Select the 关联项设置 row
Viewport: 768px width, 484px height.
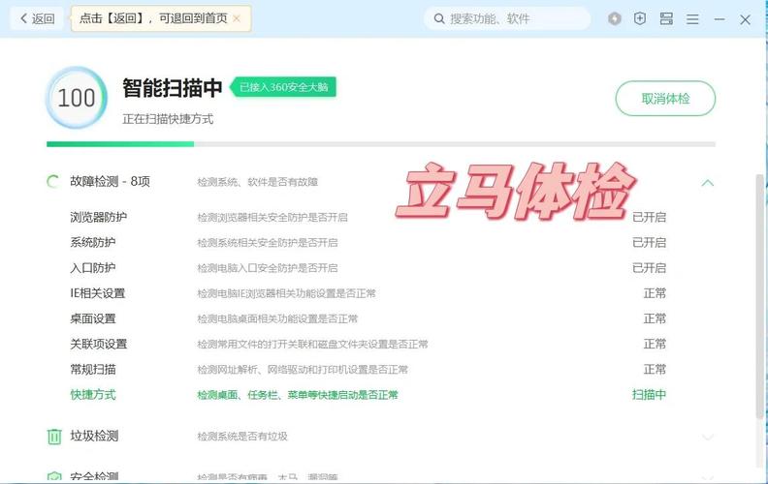click(368, 345)
